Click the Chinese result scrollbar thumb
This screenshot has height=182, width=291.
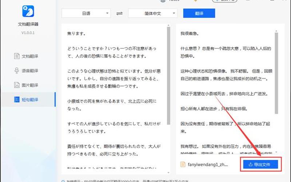(276, 74)
